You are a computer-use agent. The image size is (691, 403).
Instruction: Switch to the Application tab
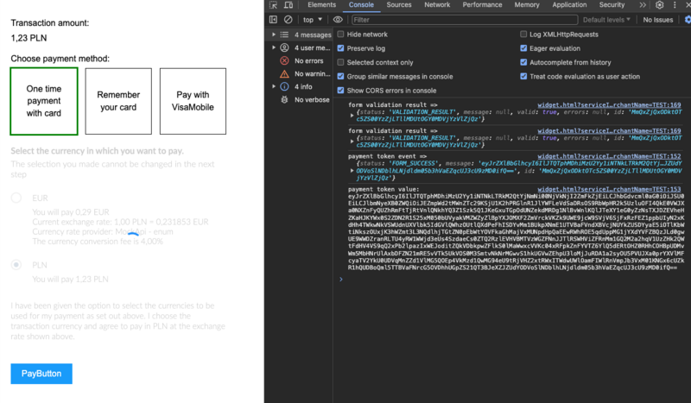(569, 5)
